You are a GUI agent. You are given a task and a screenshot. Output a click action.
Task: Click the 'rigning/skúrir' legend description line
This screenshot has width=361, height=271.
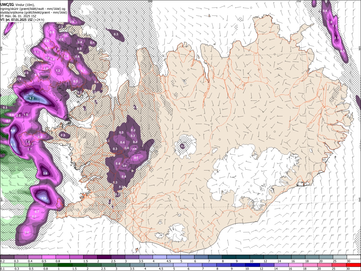(33, 9)
